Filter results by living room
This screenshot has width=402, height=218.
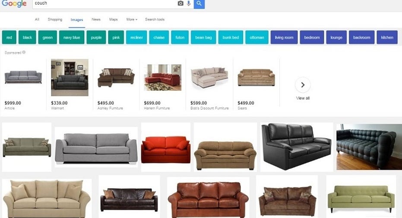(x=284, y=37)
